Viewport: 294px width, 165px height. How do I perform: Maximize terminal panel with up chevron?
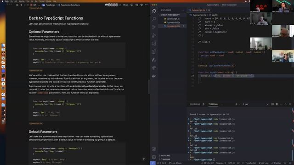[x=286, y=104]
